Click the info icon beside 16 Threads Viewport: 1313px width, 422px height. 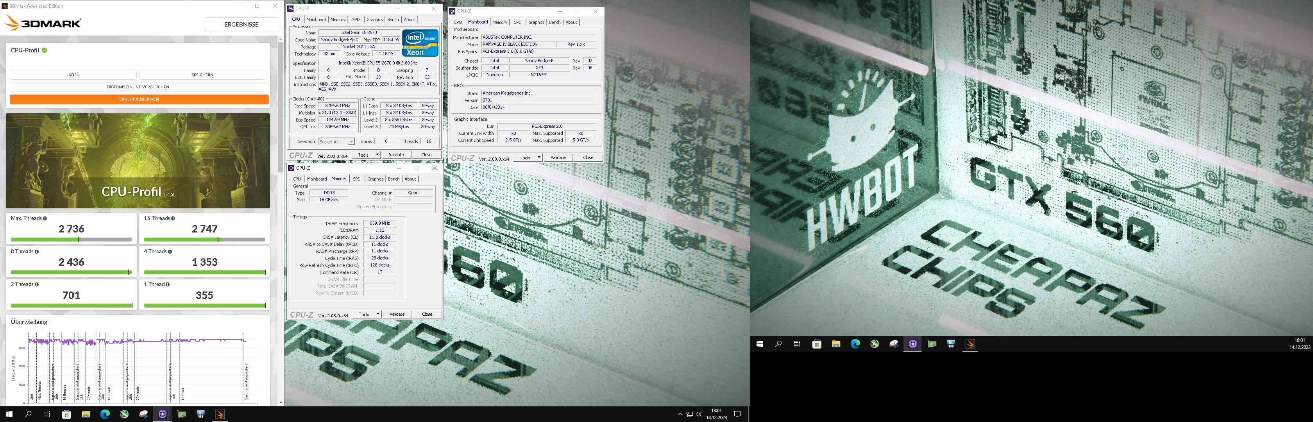coord(173,219)
